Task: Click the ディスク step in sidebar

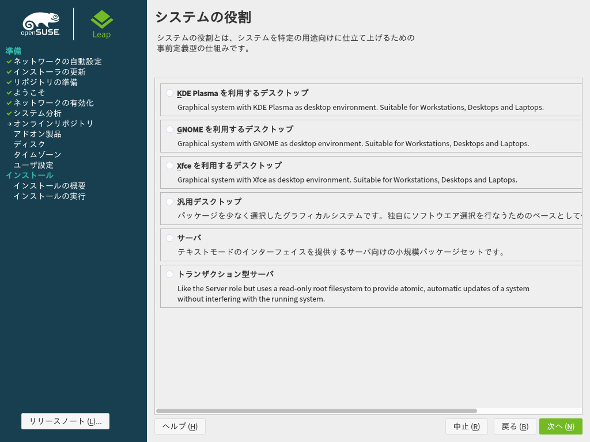Action: pyautogui.click(x=29, y=144)
